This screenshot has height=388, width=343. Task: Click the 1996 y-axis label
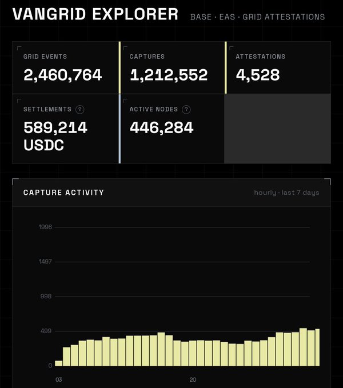45,227
